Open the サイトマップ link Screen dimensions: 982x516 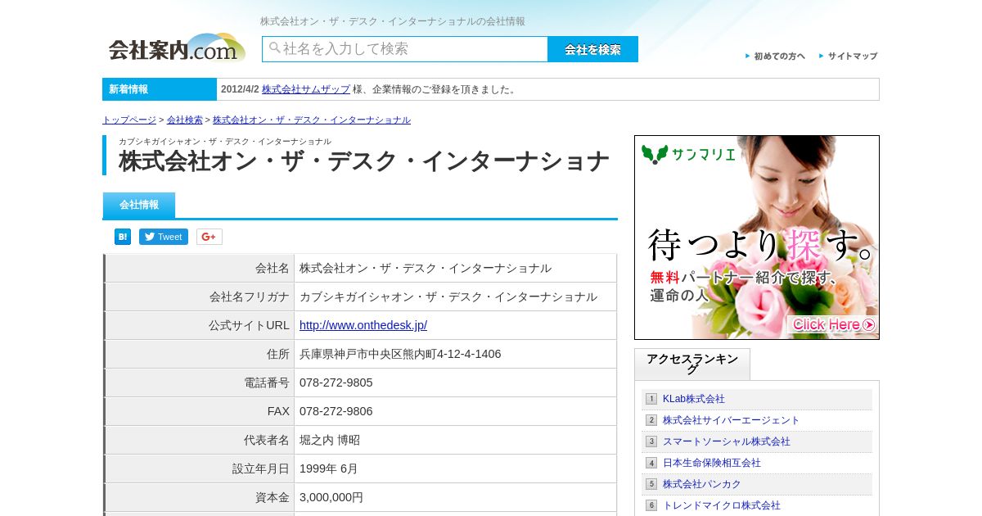[849, 57]
